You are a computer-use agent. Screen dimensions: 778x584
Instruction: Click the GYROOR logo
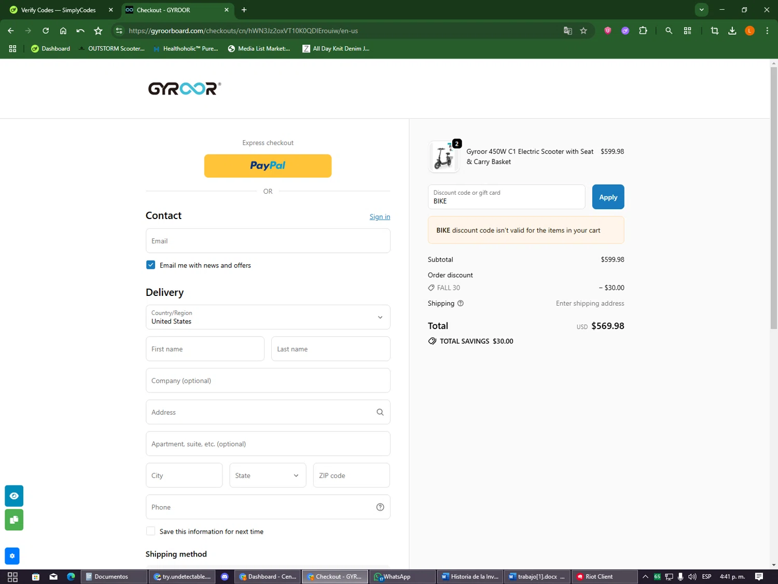185,89
